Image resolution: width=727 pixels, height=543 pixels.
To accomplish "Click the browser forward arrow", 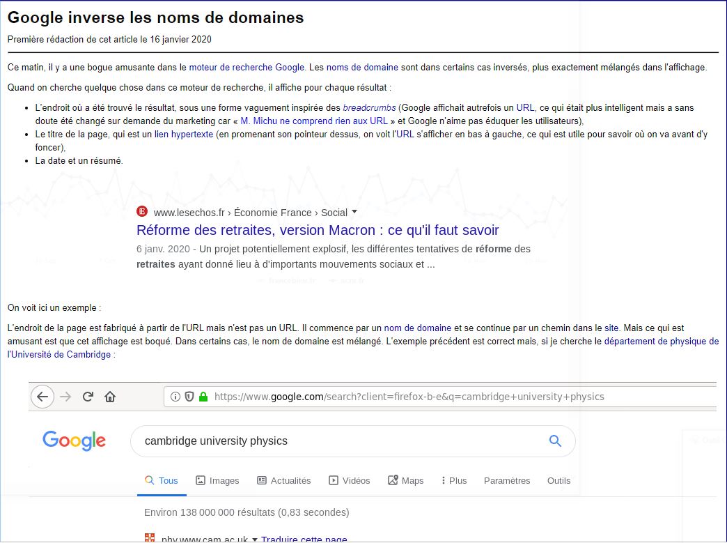I will 66,397.
